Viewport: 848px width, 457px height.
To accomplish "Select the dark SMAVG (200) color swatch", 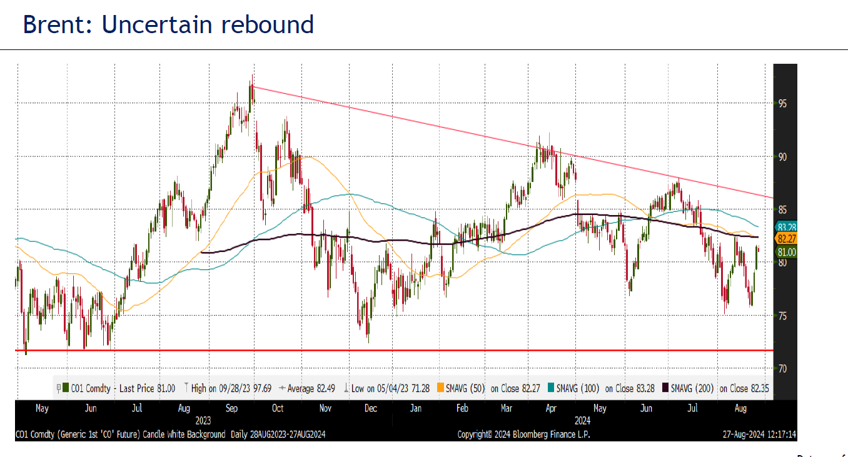I will click(x=665, y=388).
